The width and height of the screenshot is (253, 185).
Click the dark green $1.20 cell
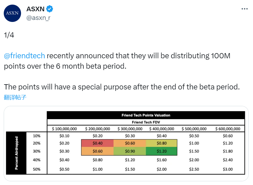[162, 151]
